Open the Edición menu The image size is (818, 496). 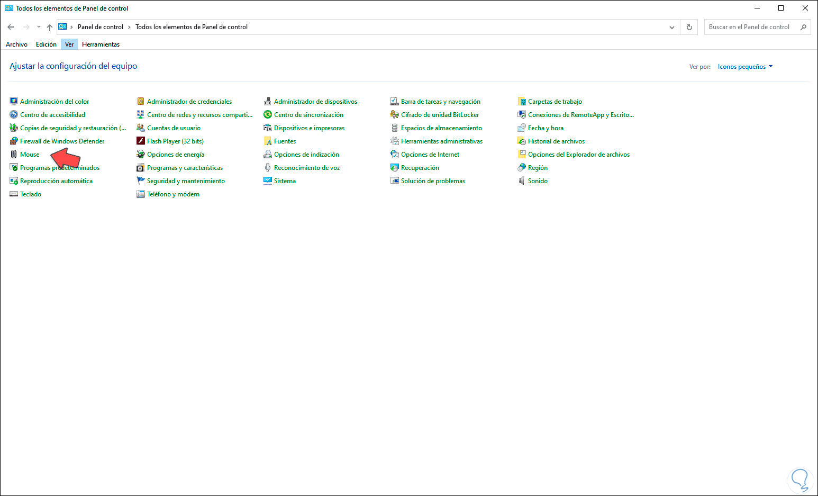click(46, 44)
